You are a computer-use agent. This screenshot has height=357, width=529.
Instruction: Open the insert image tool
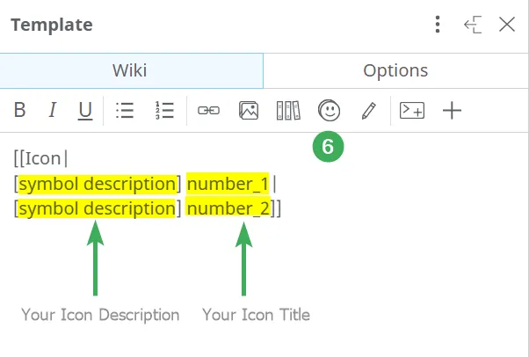pyautogui.click(x=249, y=111)
